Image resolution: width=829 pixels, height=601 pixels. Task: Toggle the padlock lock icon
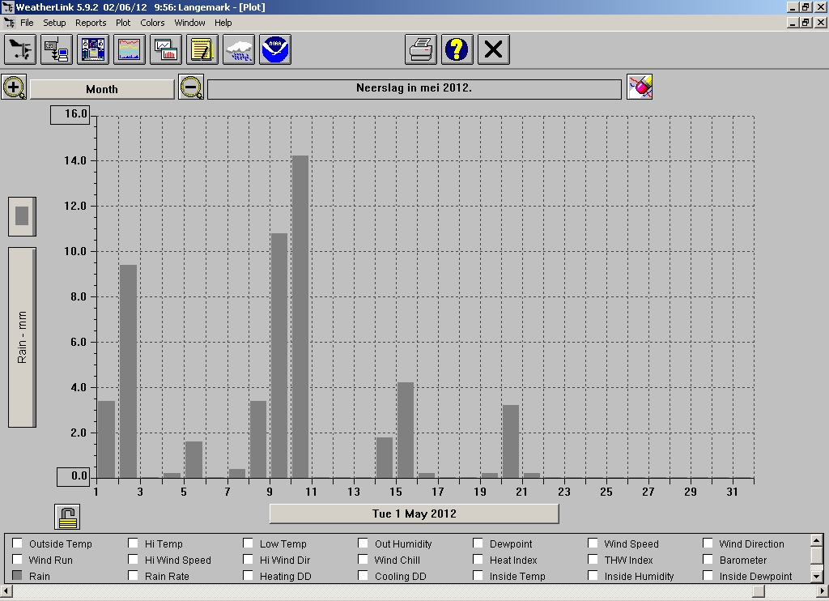point(67,517)
